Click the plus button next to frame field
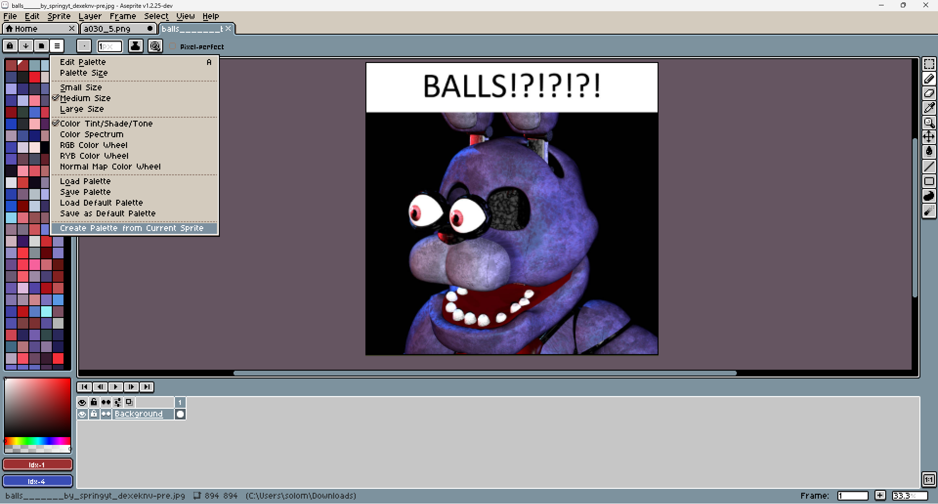 (880, 496)
